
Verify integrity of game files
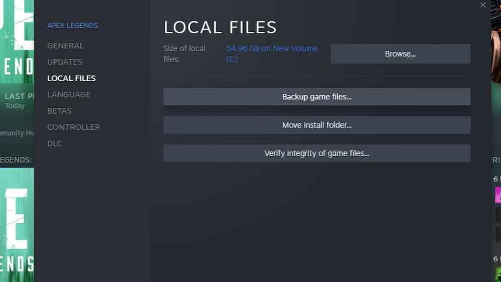[317, 153]
